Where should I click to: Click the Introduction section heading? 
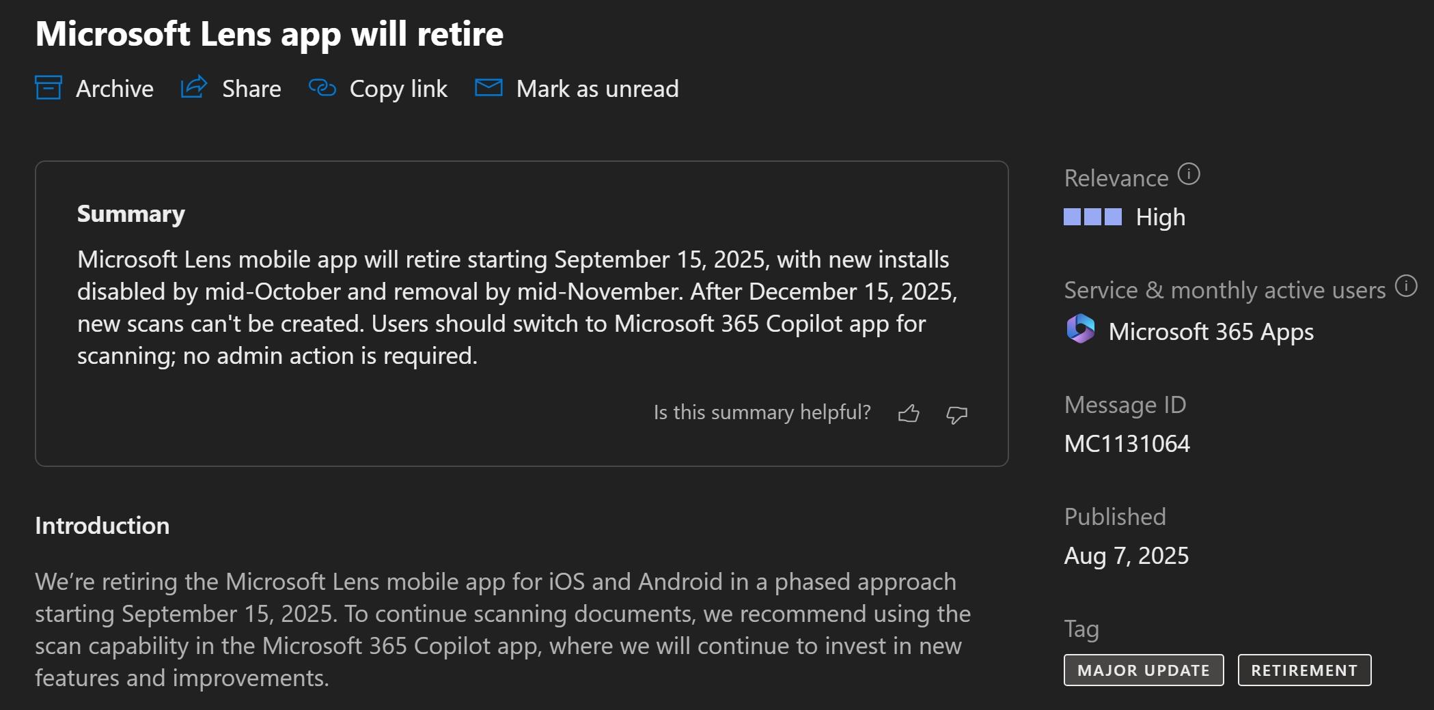(102, 526)
